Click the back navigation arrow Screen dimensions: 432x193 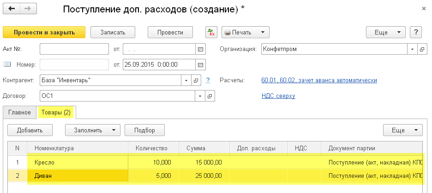(x=12, y=9)
